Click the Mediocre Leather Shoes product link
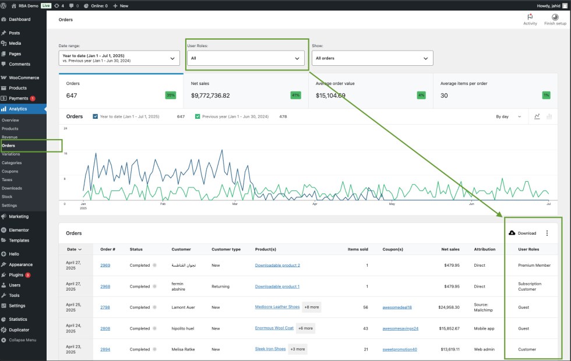Viewport: 571px width, 361px height. pyautogui.click(x=277, y=307)
